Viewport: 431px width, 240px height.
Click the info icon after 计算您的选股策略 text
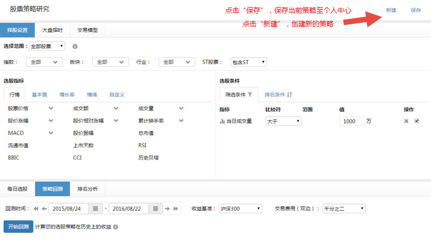tap(116, 227)
